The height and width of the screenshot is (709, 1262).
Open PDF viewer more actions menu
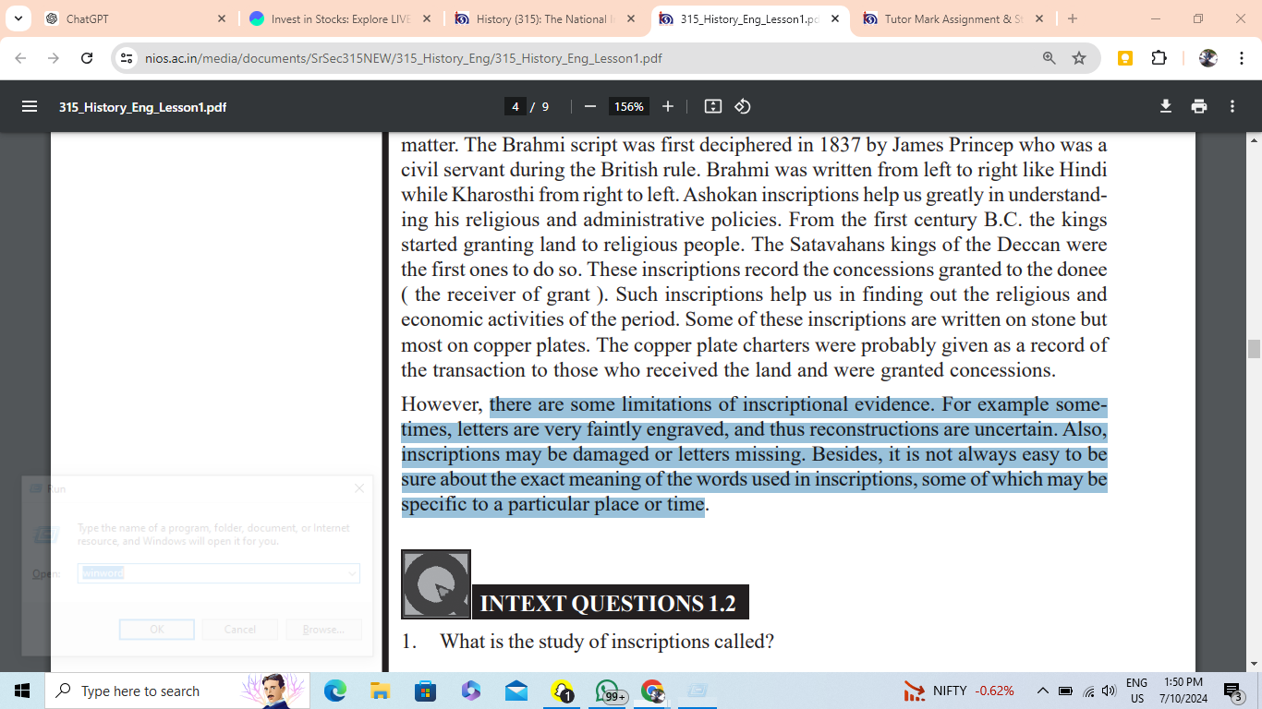[1232, 106]
